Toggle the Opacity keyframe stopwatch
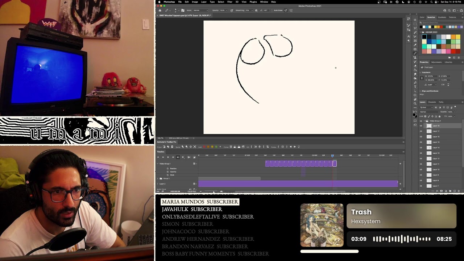 click(167, 172)
